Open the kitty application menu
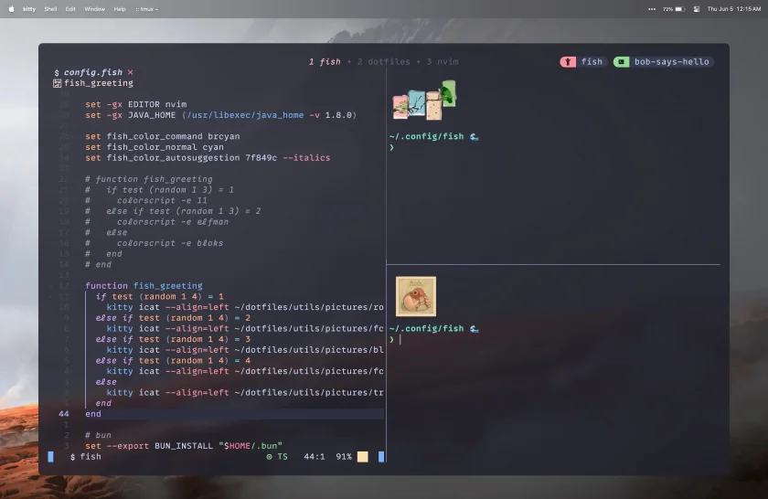The width and height of the screenshot is (768, 499). coord(29,9)
